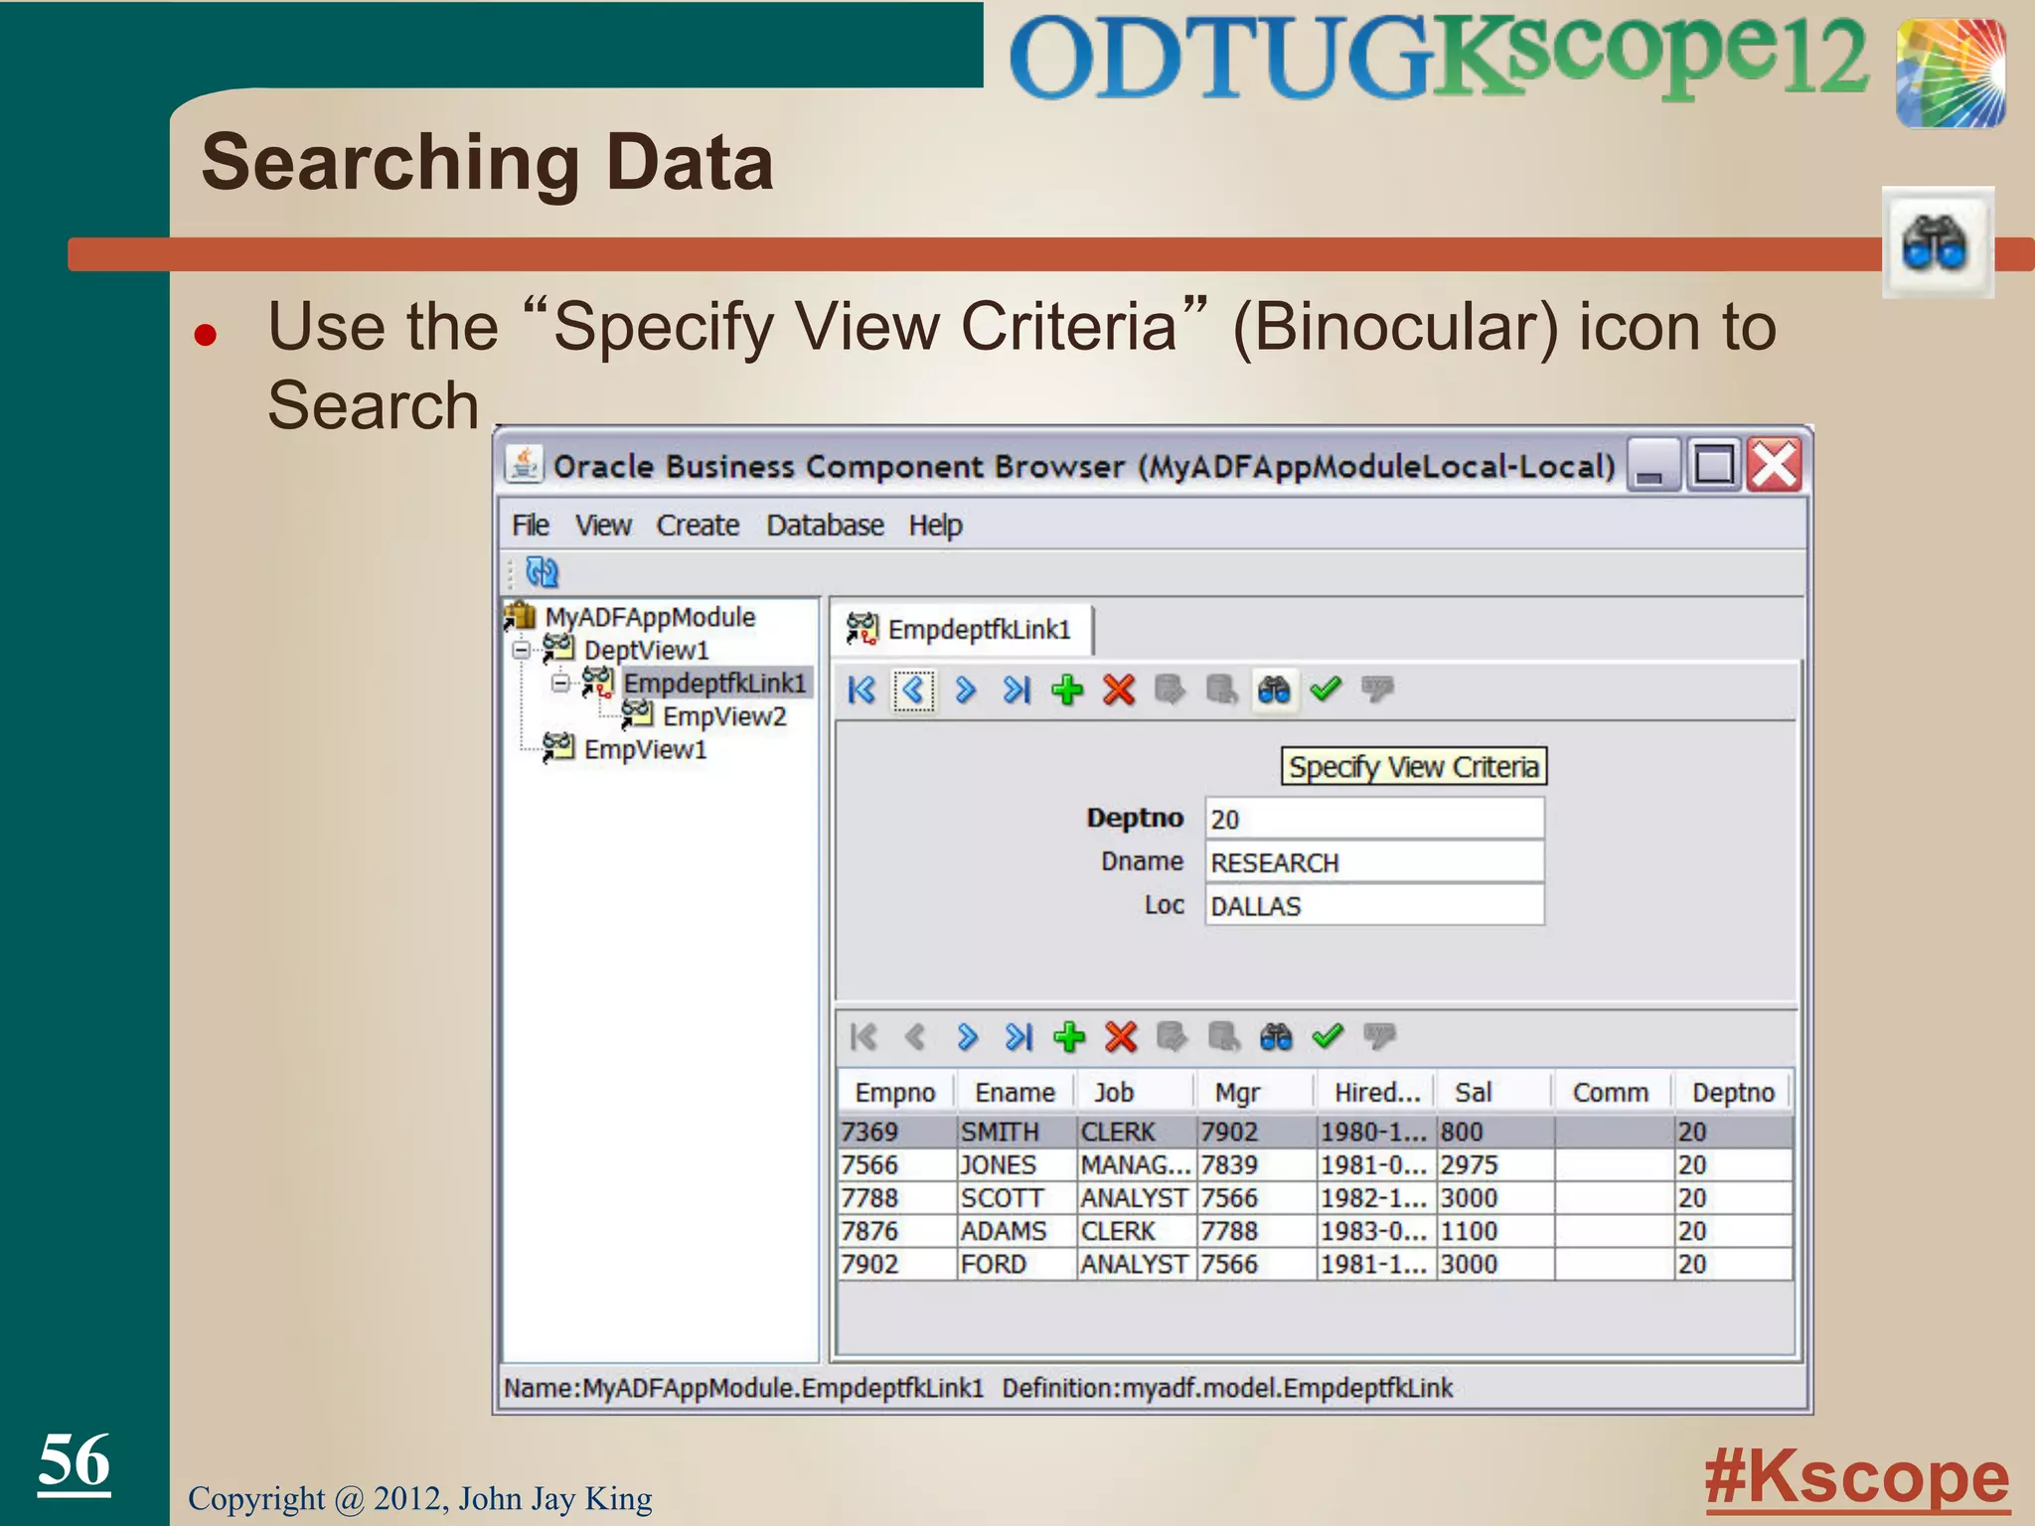Open the Database menu
Screen dimensions: 2035x1526
pyautogui.click(x=825, y=525)
